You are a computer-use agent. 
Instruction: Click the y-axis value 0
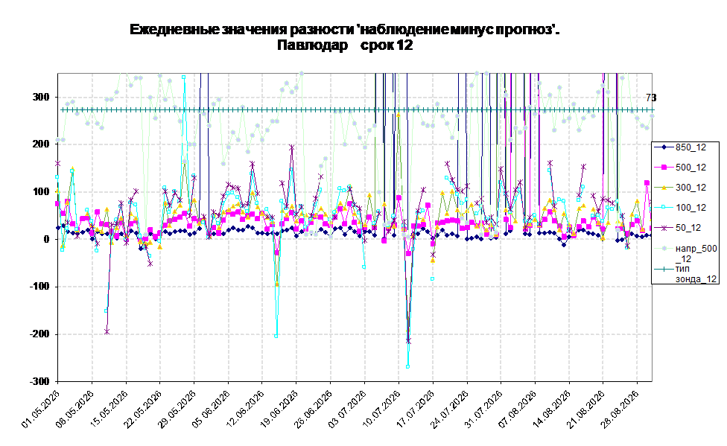tap(47, 239)
